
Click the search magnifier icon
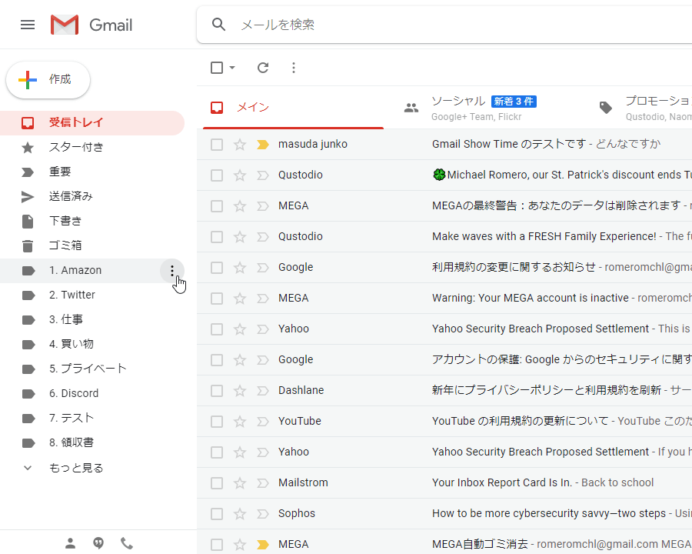(x=218, y=25)
